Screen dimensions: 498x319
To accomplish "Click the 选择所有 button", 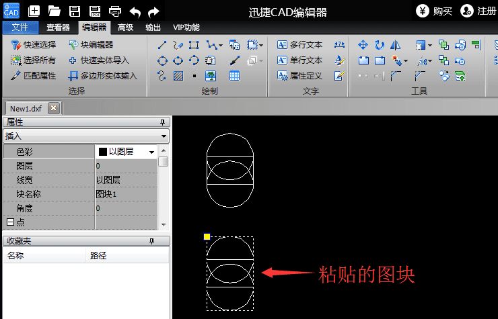I will tap(34, 60).
